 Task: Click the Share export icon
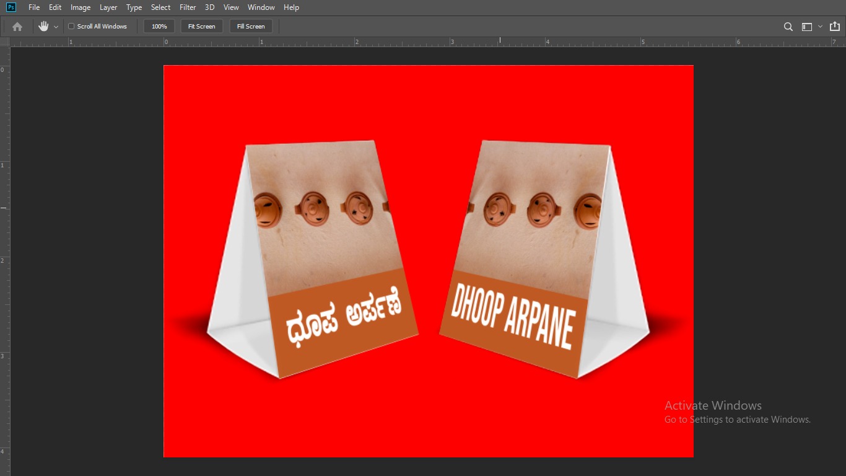pos(834,27)
